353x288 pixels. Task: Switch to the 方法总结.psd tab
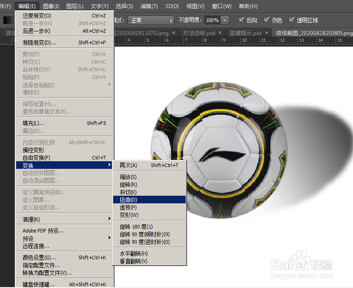tap(199, 33)
